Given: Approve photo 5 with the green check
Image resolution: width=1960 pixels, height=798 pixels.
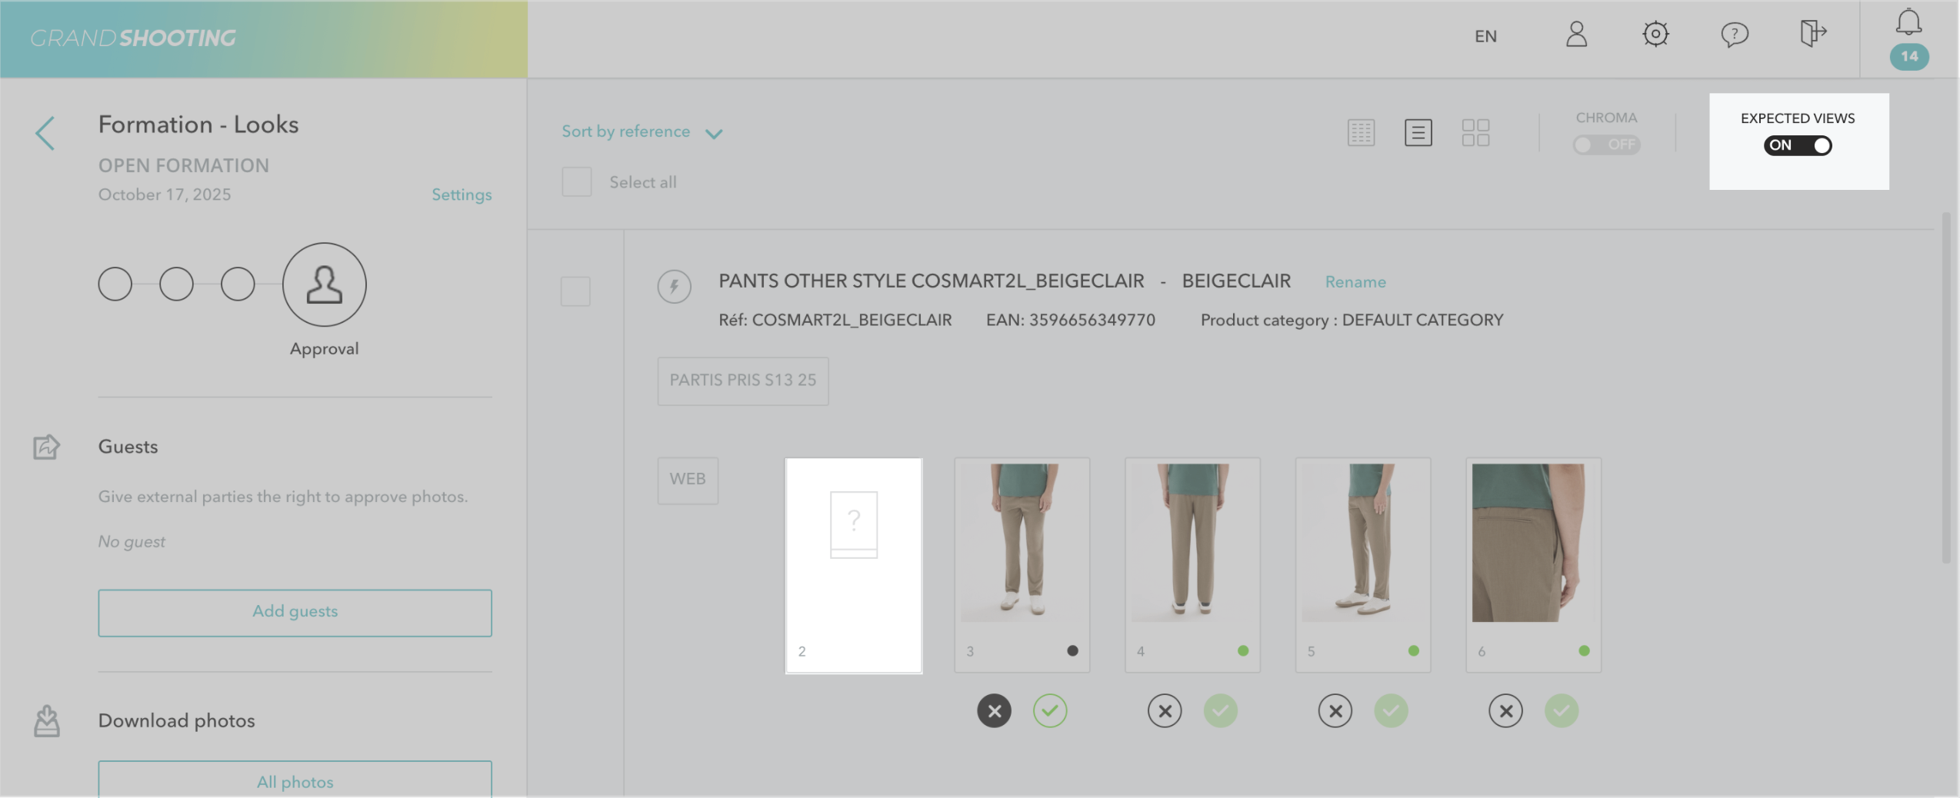Looking at the screenshot, I should pyautogui.click(x=1392, y=711).
